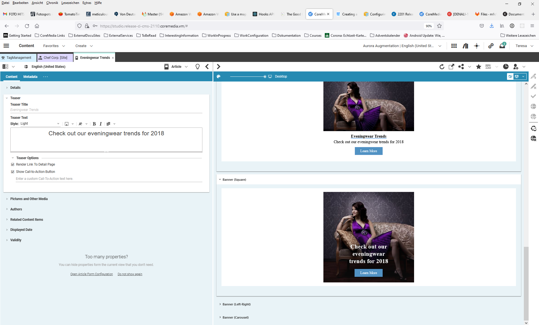The width and height of the screenshot is (539, 325).
Task: Reload the article preview
Action: pos(442,67)
